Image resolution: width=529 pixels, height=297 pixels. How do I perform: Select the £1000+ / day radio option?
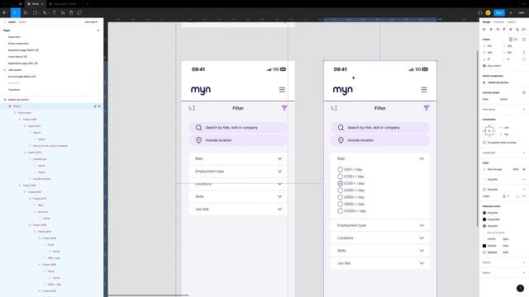point(340,211)
